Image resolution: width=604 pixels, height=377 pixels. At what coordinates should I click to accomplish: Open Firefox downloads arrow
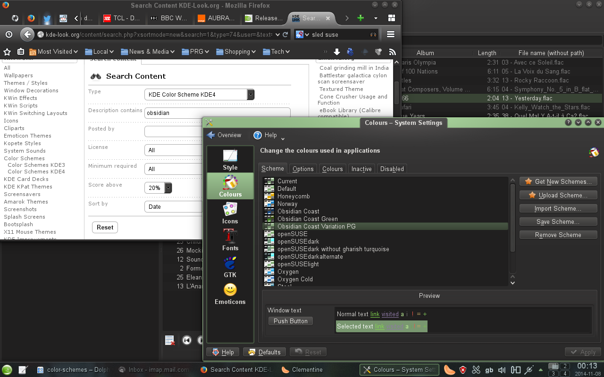[337, 52]
